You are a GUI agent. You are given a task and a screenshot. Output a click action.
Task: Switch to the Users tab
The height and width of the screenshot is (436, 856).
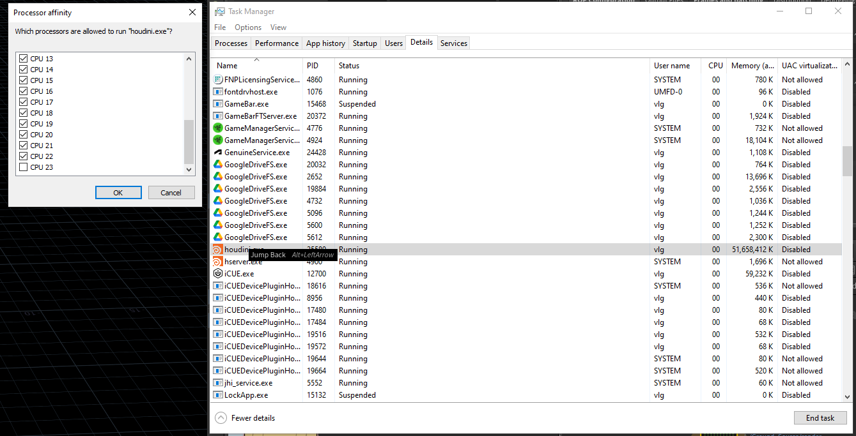[394, 43]
